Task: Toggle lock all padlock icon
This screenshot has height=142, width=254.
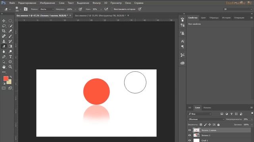Action: coord(218,125)
